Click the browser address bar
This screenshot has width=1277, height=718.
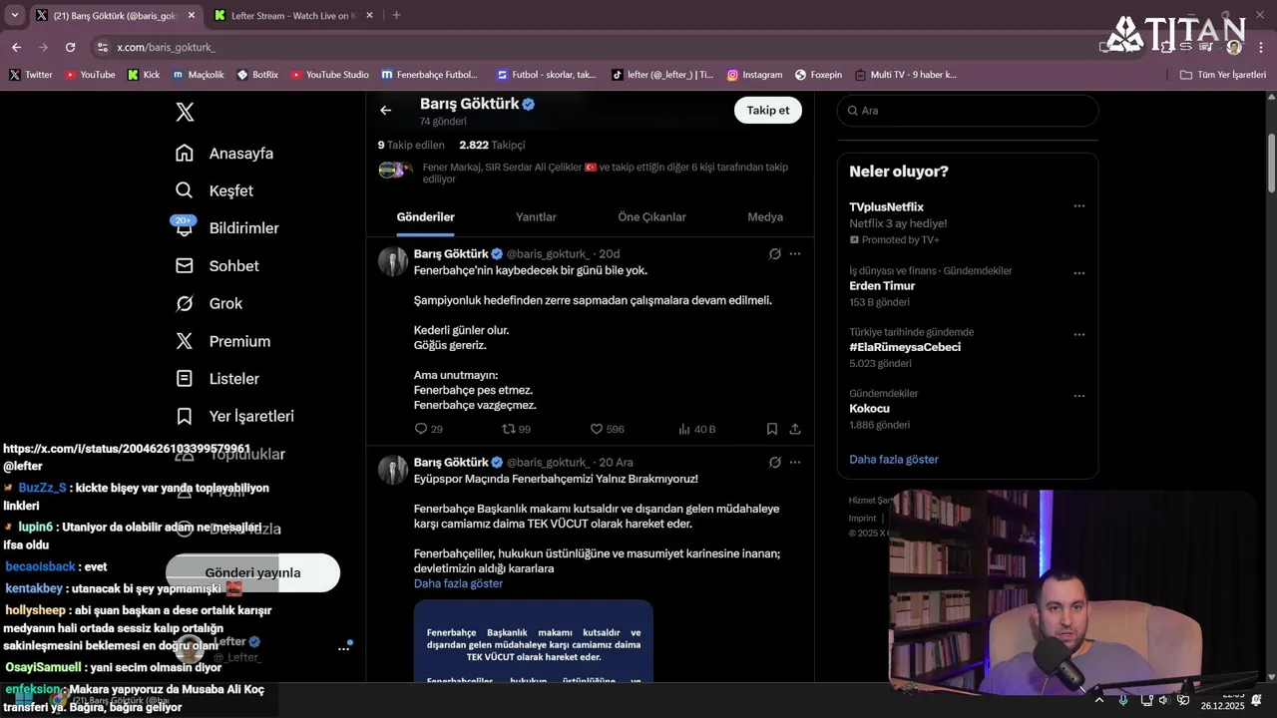click(599, 47)
